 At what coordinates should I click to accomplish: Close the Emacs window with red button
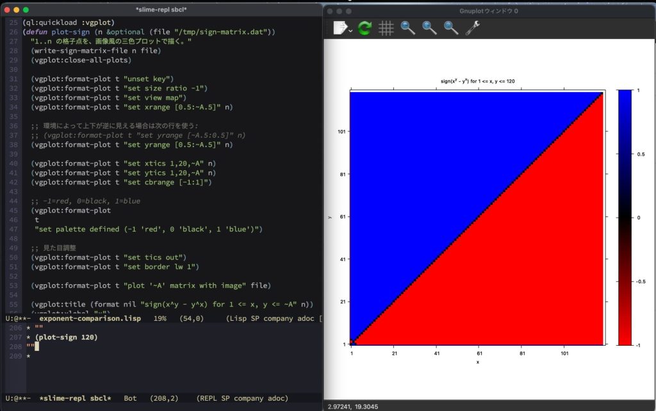(x=6, y=10)
